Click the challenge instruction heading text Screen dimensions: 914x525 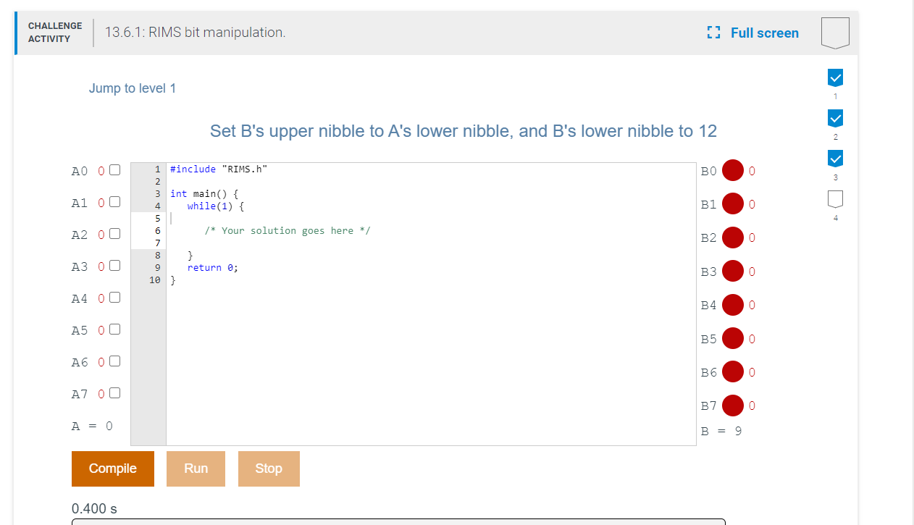(464, 131)
